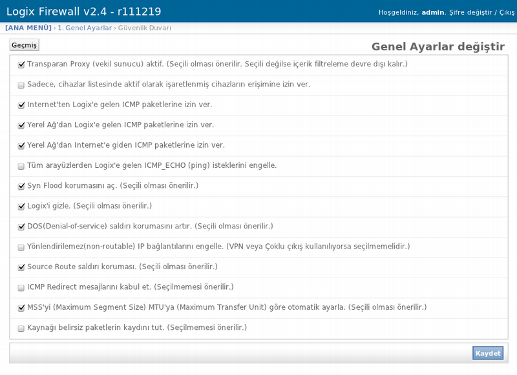
Task: Enable Kaynağı belirsiz paketlerin kaydını tut checkbox
Action: coord(21,329)
